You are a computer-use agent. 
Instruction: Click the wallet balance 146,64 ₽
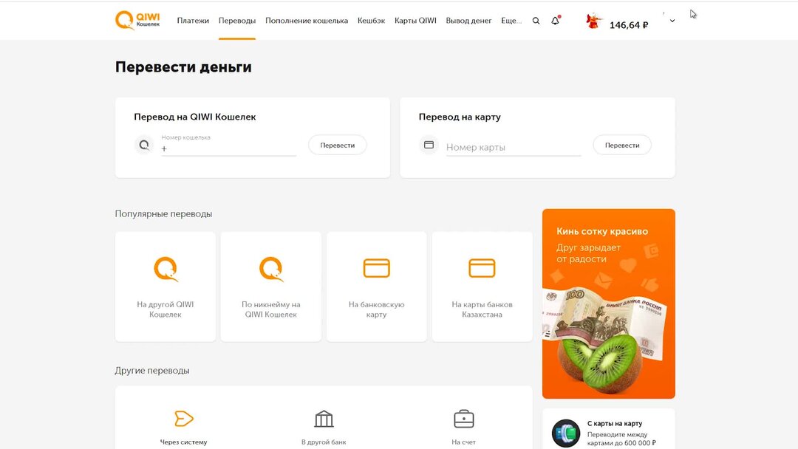(x=629, y=25)
